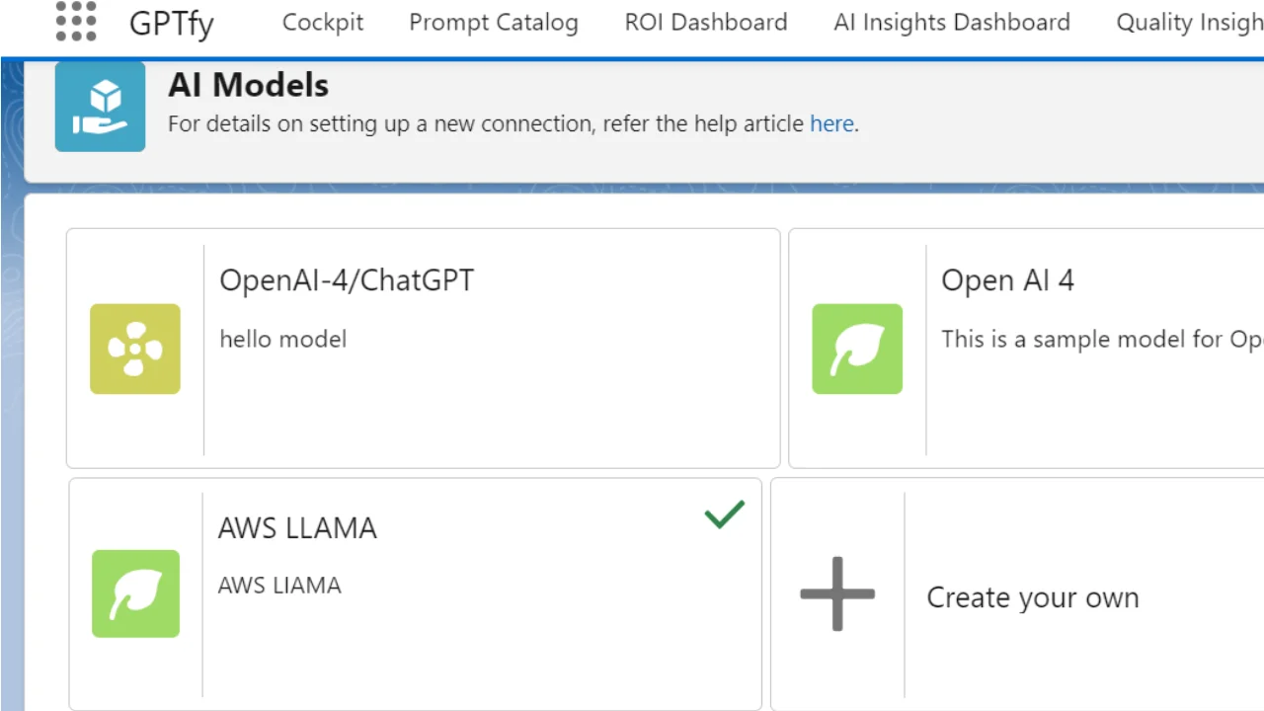Open the help article via here link
This screenshot has width=1264, height=711.
coord(831,123)
